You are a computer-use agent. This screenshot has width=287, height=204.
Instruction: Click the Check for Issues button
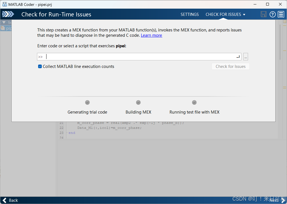[x=230, y=67]
